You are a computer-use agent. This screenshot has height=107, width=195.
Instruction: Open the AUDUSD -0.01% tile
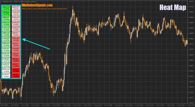[x=16, y=13]
